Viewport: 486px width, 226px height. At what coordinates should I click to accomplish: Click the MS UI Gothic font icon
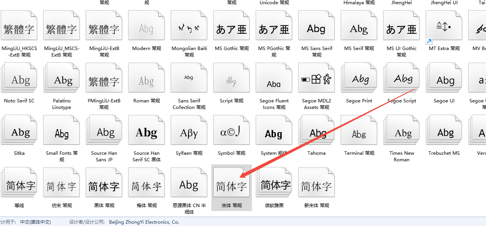[x=402, y=25]
